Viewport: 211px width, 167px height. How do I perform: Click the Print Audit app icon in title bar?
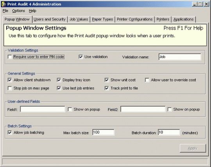(4, 4)
